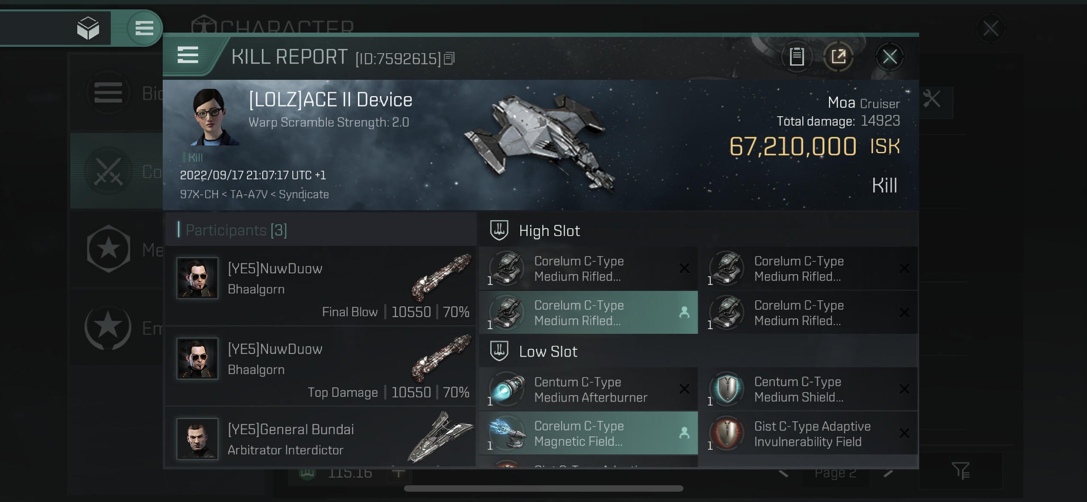Collapse the High Slot section
The height and width of the screenshot is (502, 1087).
[549, 231]
